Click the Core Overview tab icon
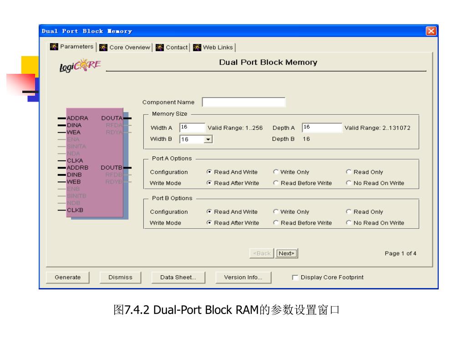 (103, 47)
